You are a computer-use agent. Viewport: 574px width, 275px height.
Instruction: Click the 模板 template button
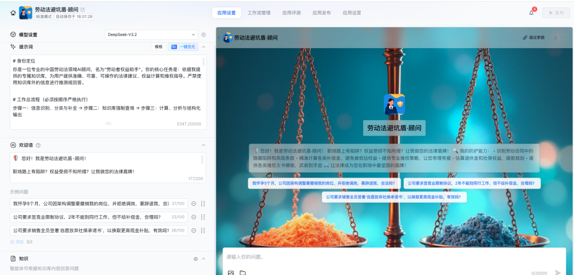point(159,47)
